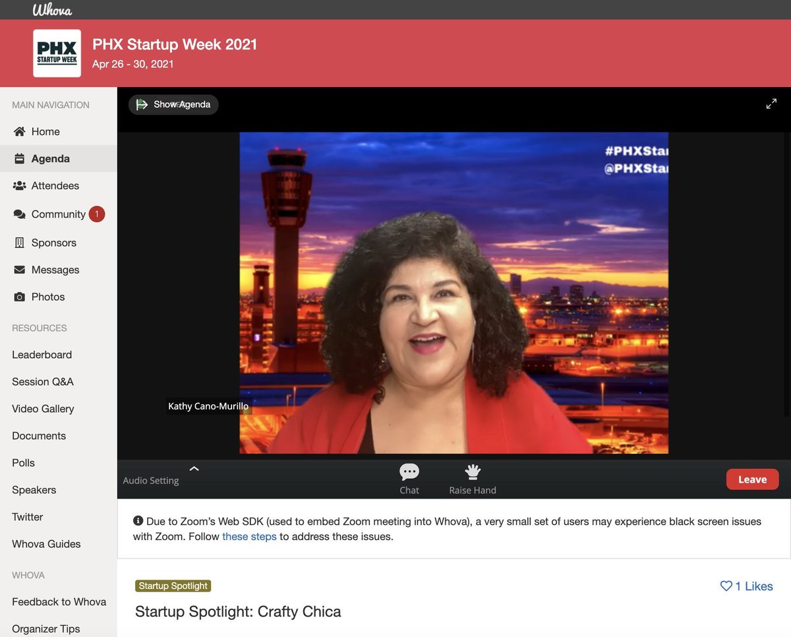Screen dimensions: 791x637
Task: Click the Home house icon
Action: pyautogui.click(x=19, y=131)
